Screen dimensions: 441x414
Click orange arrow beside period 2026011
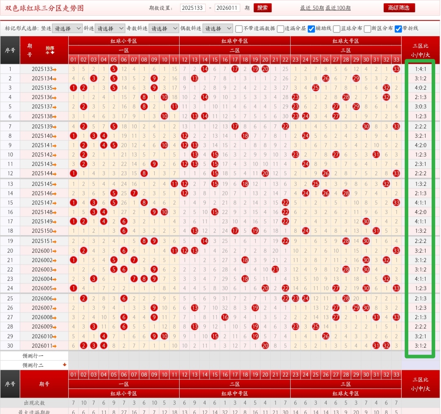tap(55, 346)
